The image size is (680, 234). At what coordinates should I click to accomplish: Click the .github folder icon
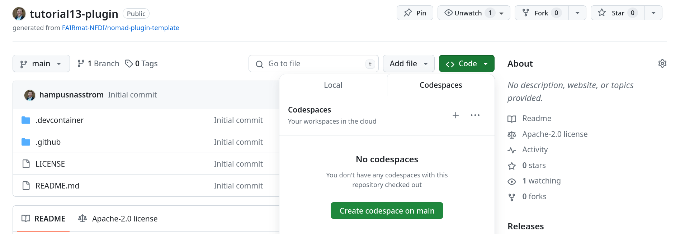tap(26, 142)
